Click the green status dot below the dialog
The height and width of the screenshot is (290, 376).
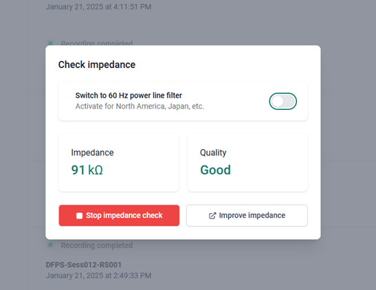pyautogui.click(x=50, y=245)
